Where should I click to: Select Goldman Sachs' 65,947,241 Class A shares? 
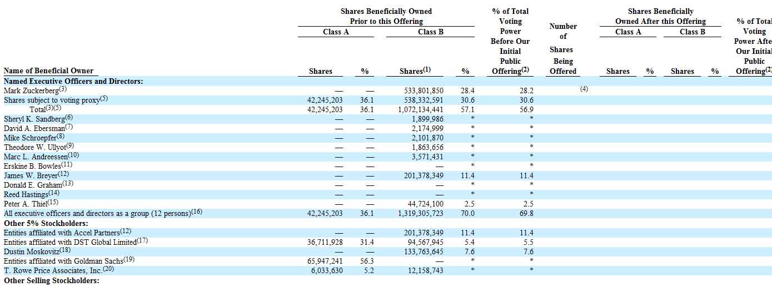(x=323, y=261)
